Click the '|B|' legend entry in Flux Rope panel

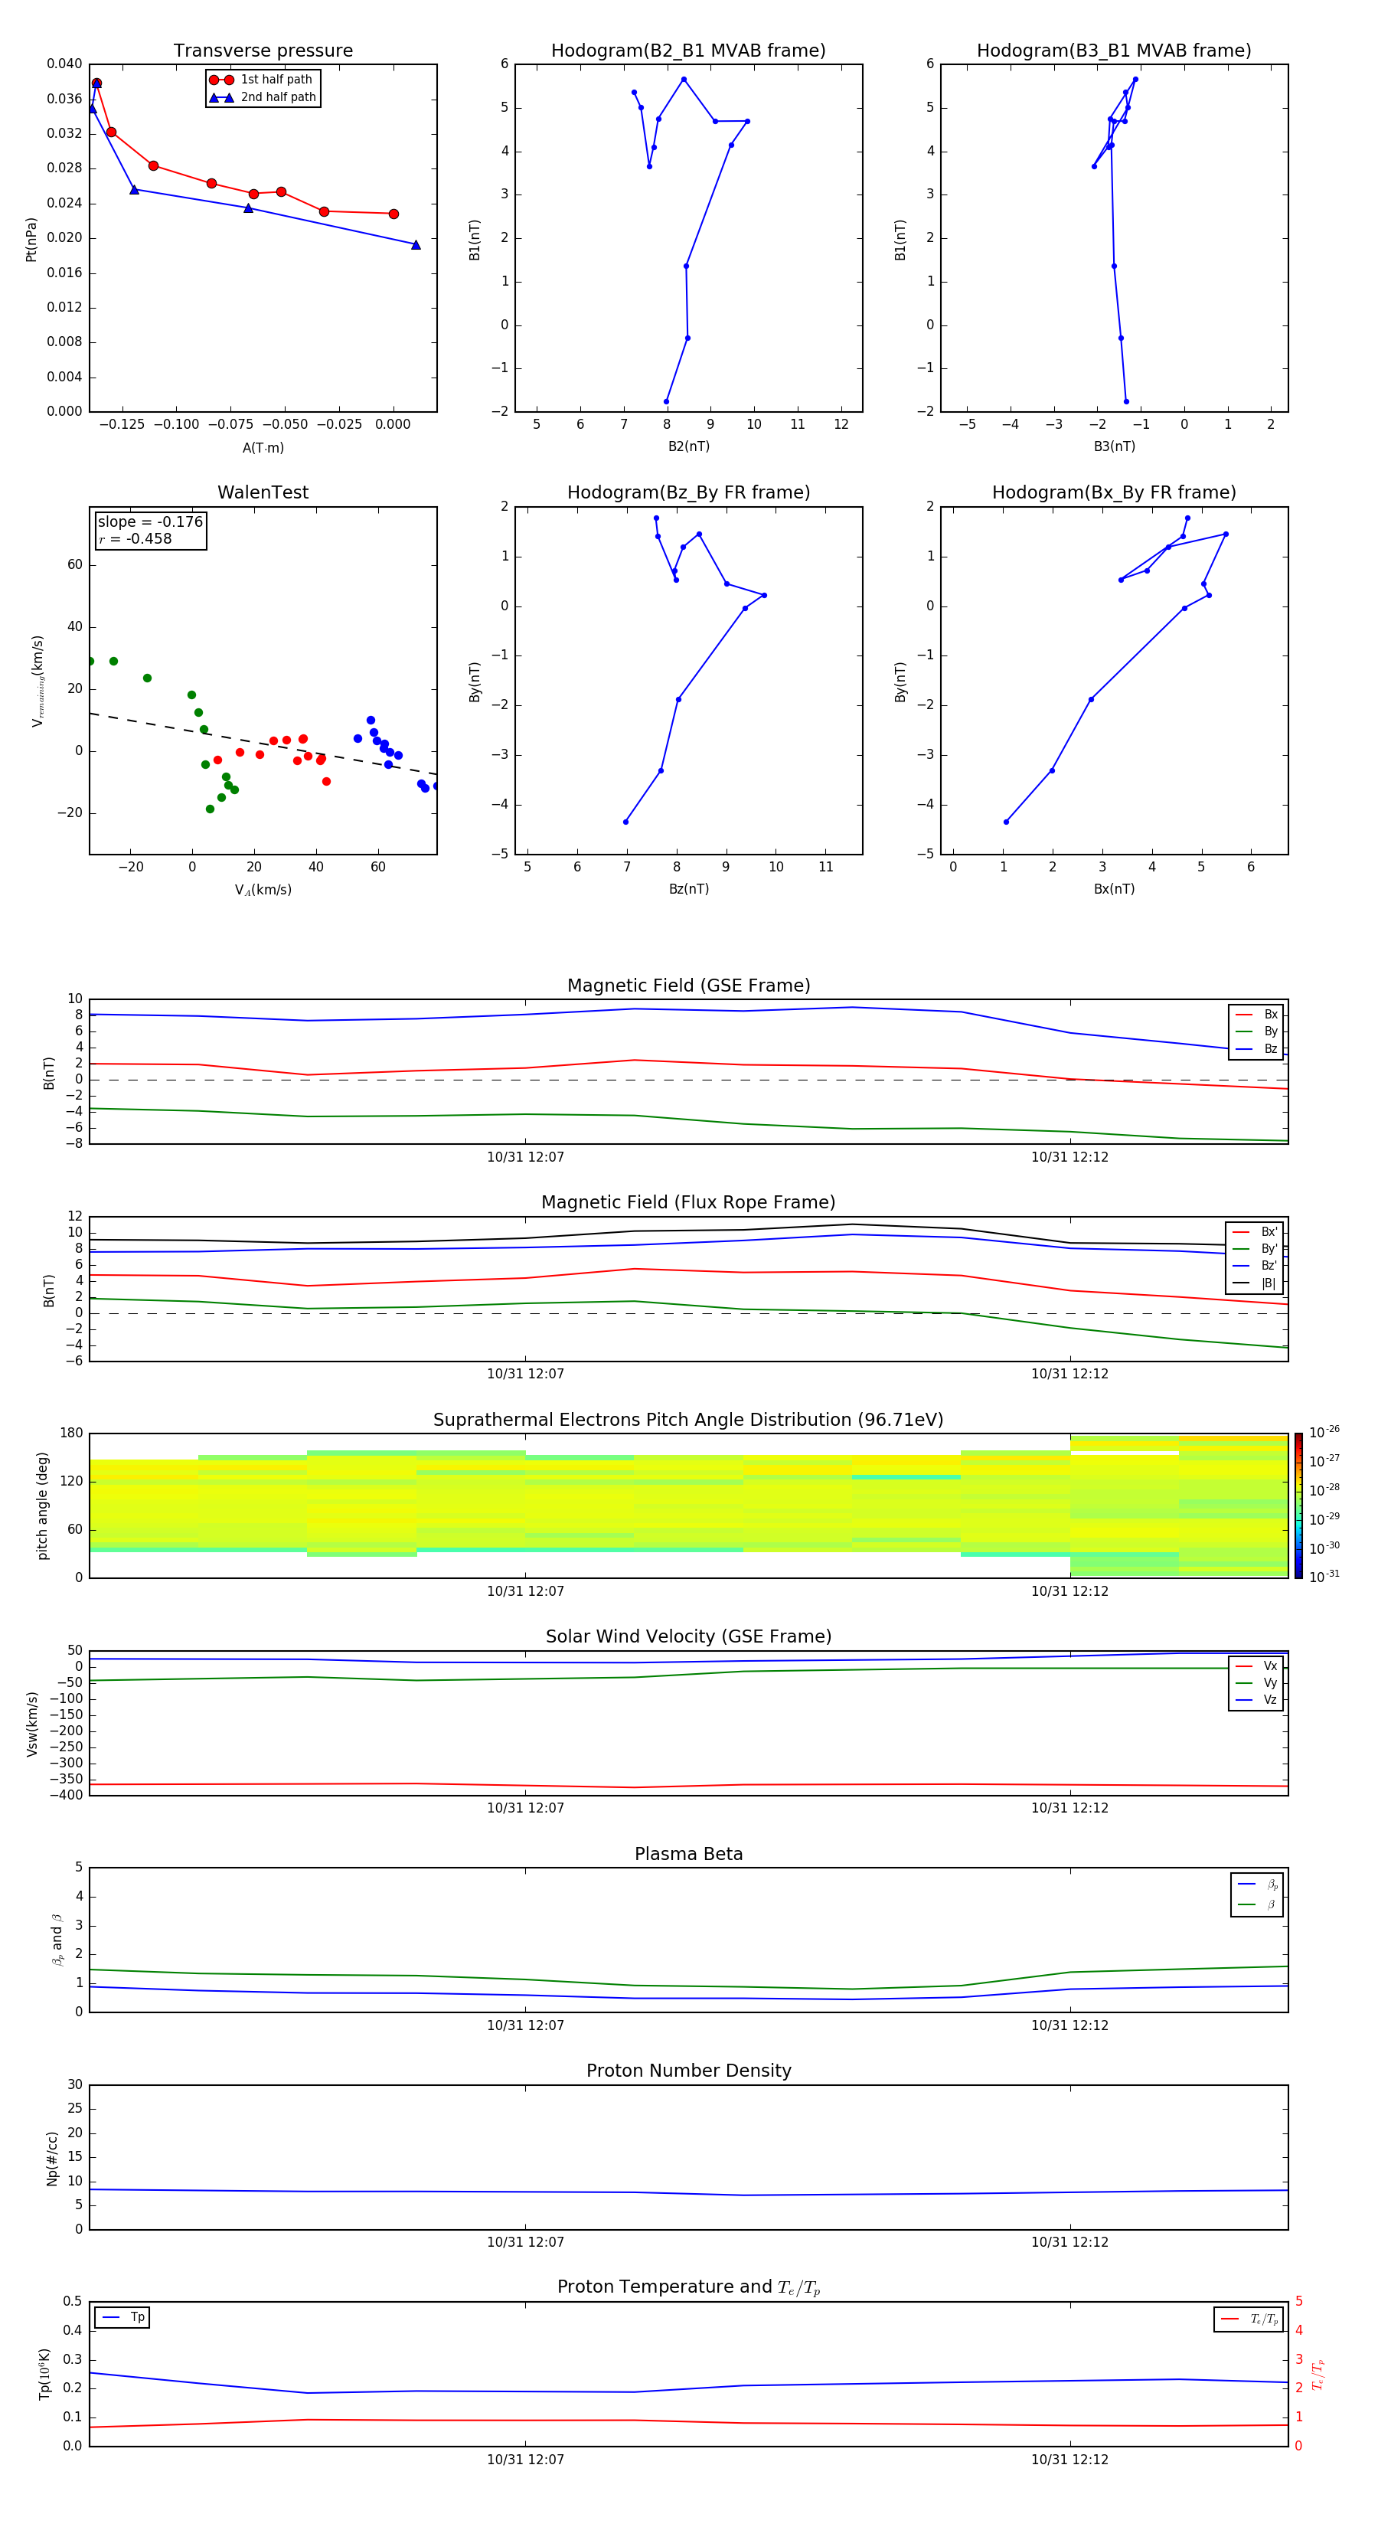click(1255, 1283)
